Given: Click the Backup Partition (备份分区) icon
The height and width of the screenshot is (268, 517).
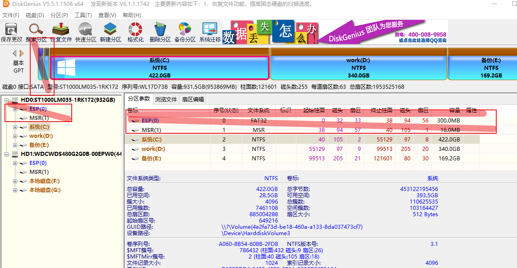Looking at the screenshot, I should (x=185, y=32).
